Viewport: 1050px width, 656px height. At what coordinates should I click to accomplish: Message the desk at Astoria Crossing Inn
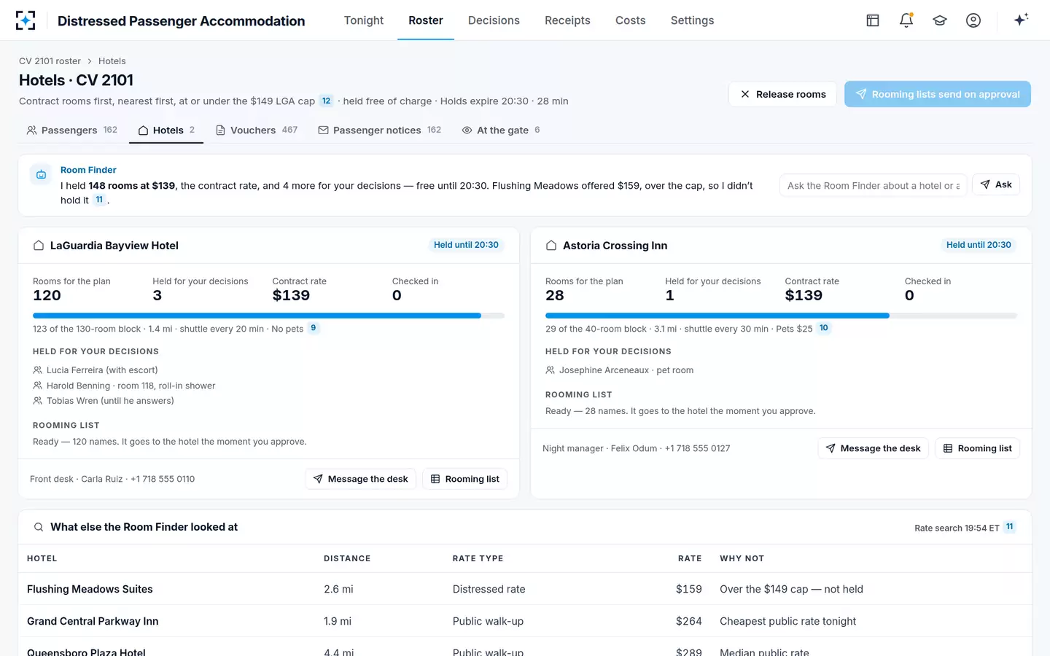pyautogui.click(x=873, y=448)
